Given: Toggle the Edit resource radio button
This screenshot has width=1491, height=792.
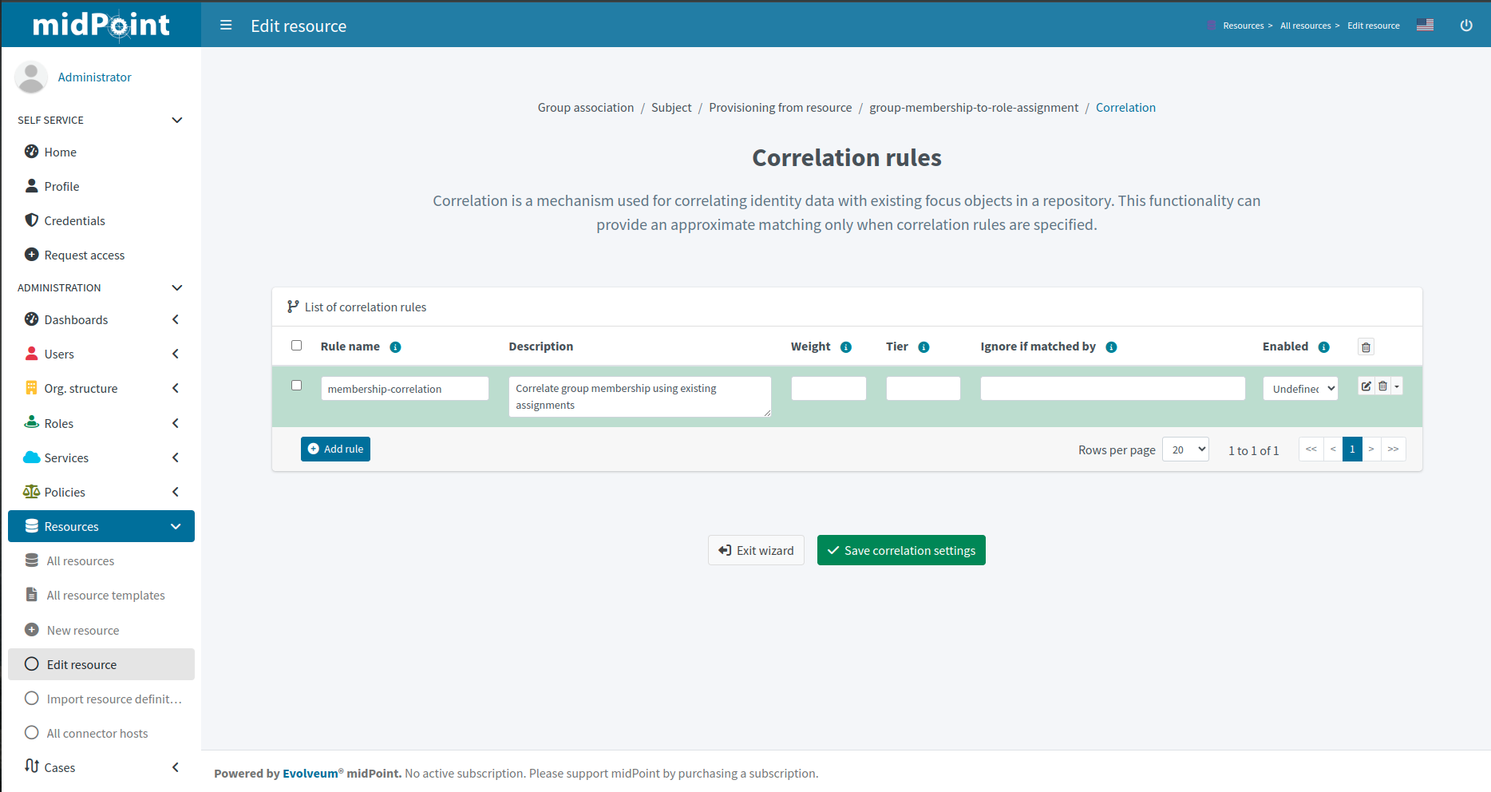Looking at the screenshot, I should (31, 663).
